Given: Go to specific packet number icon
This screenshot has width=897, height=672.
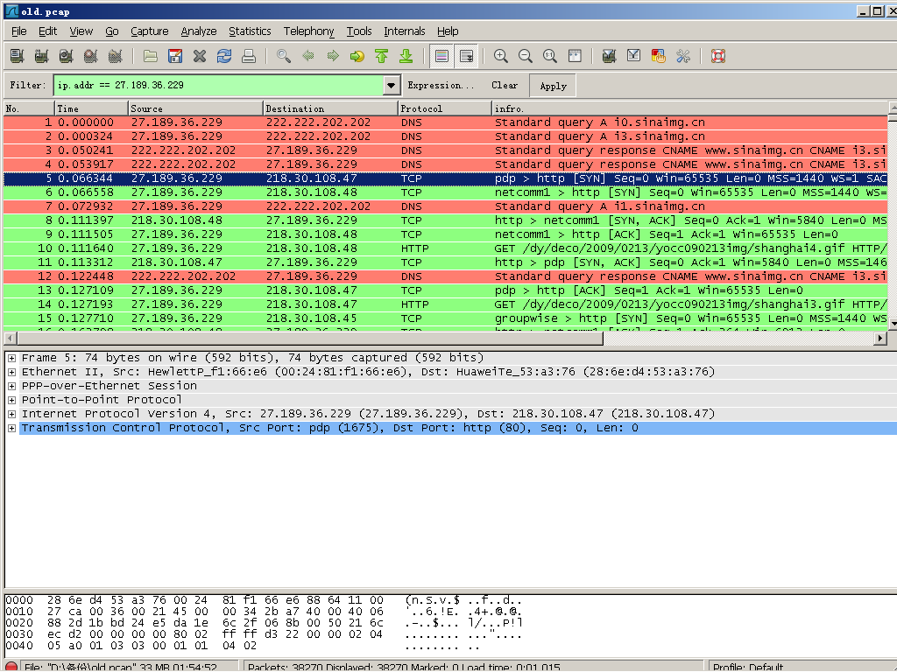Looking at the screenshot, I should click(357, 56).
